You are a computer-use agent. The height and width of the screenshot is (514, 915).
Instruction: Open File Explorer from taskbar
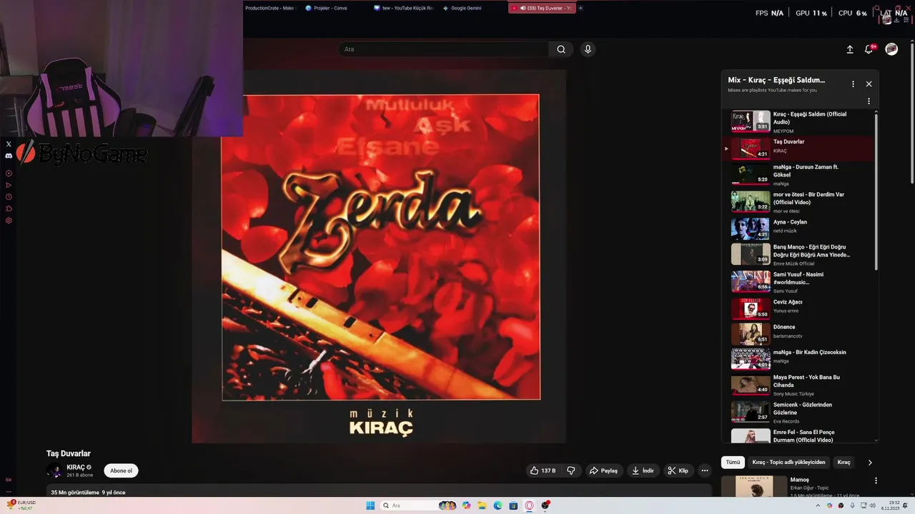click(482, 505)
